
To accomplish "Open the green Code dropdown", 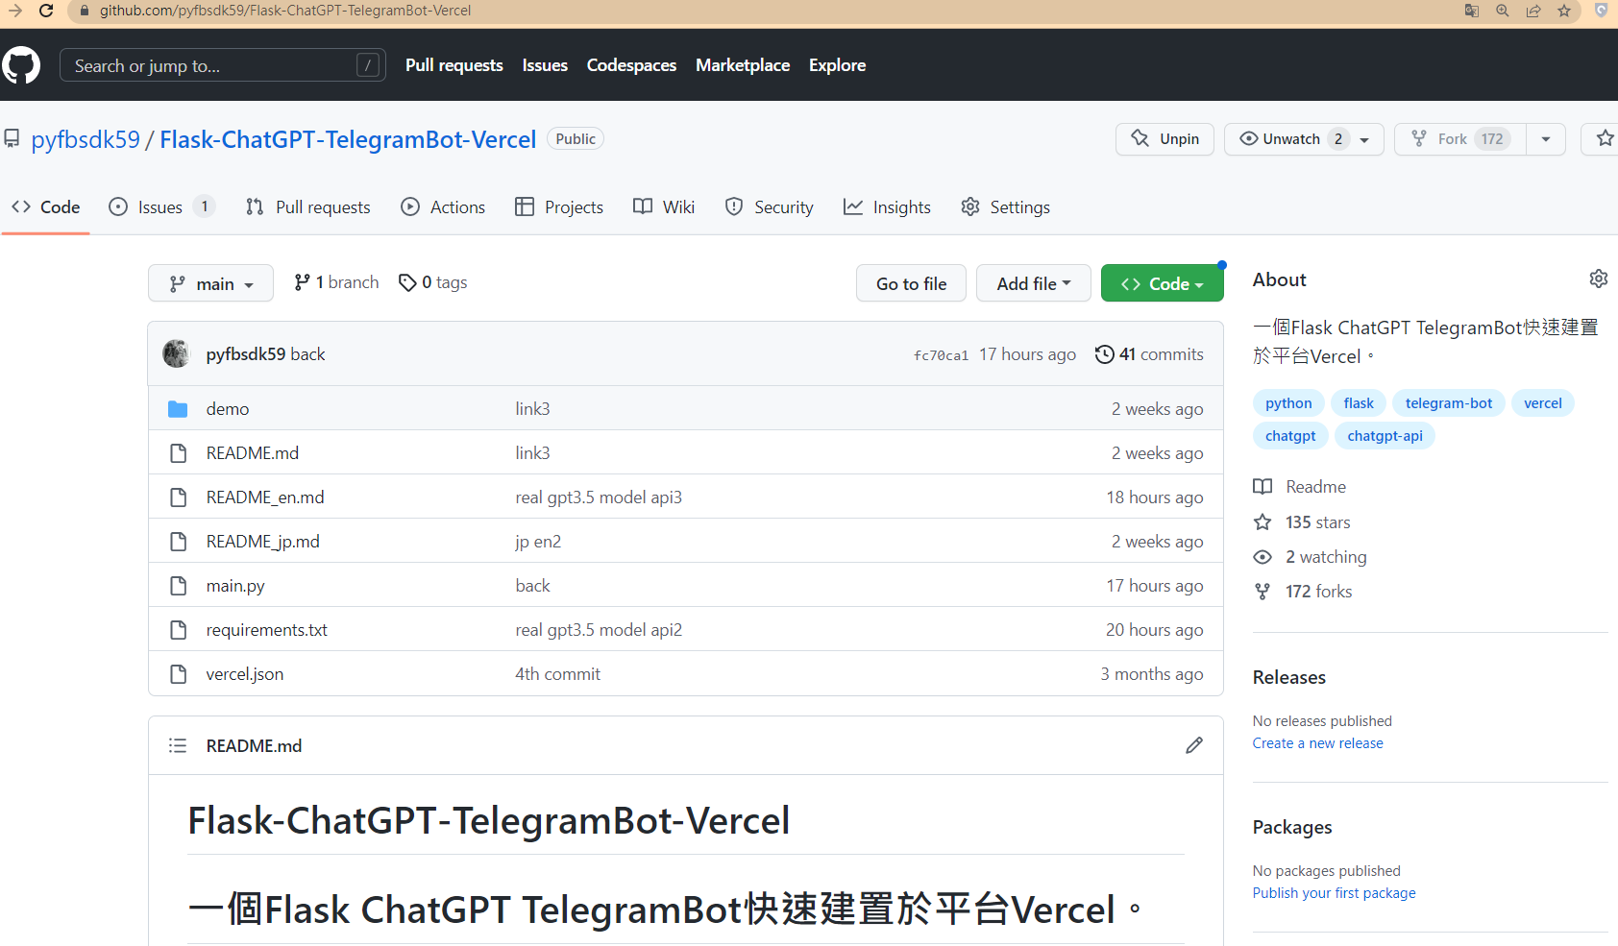I will [1163, 283].
